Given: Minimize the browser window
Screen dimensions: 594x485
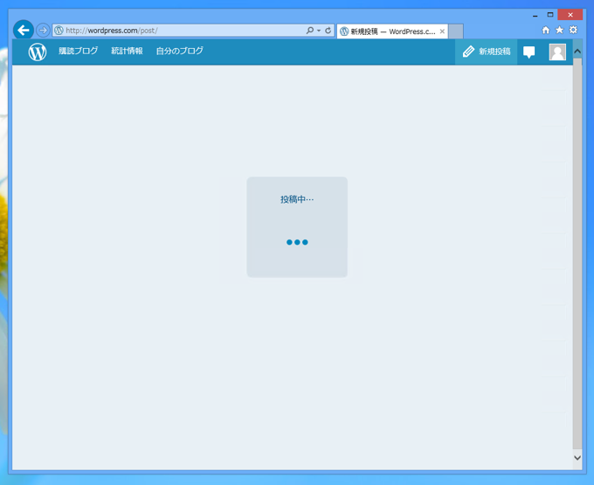Looking at the screenshot, I should click(535, 16).
